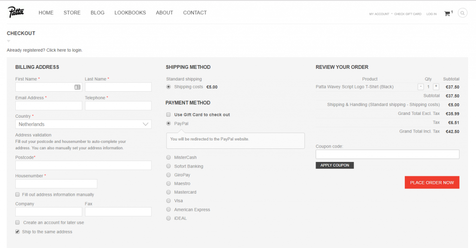Click contact card autofill icon in First Name
This screenshot has height=248, width=476.
(x=78, y=87)
